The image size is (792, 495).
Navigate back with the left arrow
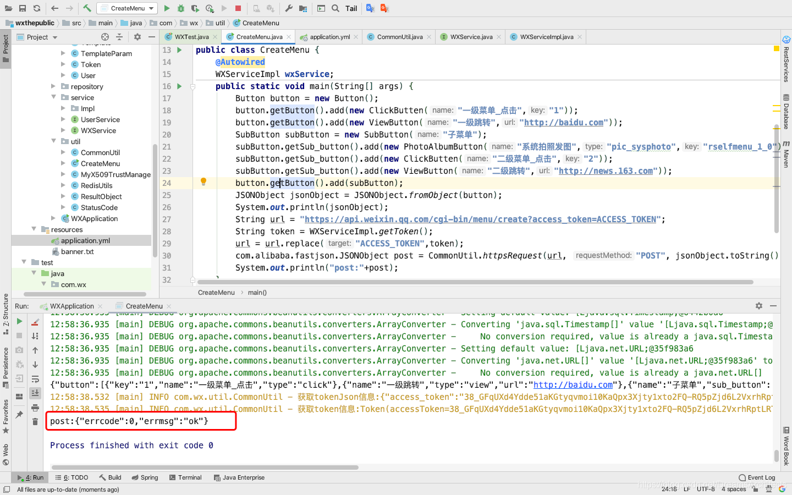(54, 8)
